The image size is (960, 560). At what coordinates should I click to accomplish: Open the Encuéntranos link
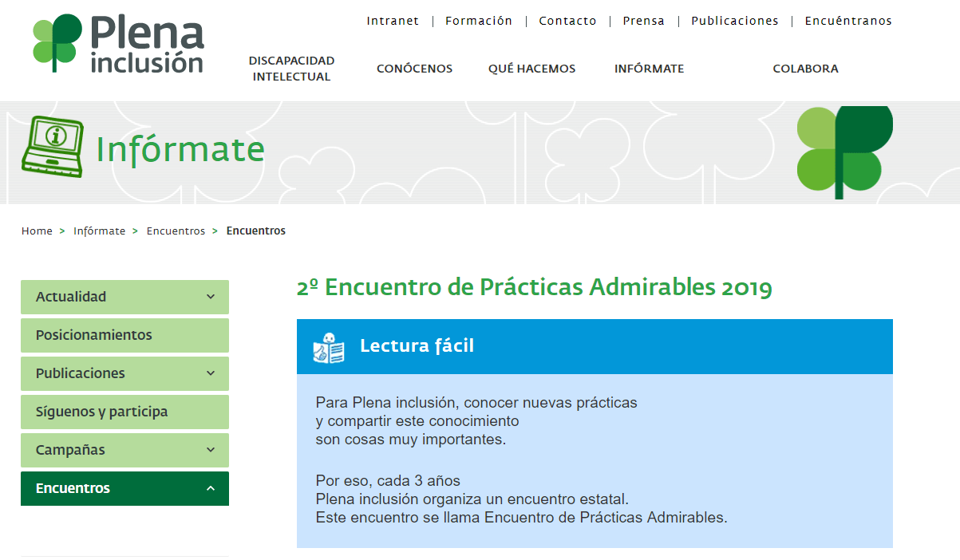[x=848, y=22]
